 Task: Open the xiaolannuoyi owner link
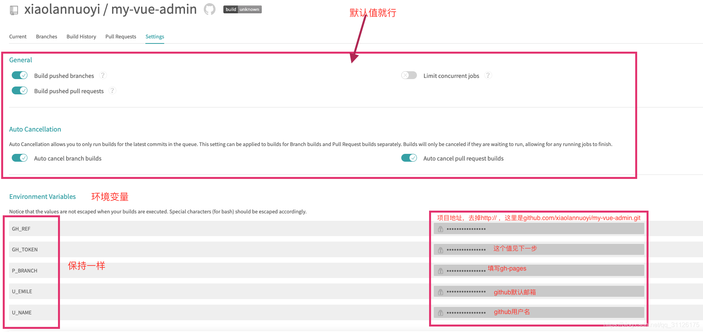click(62, 9)
